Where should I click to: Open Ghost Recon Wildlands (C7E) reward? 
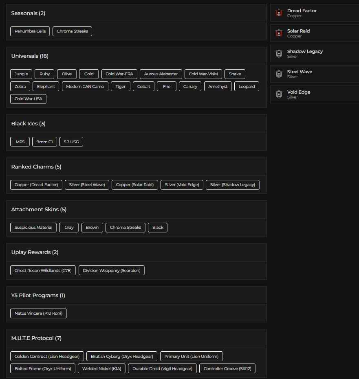click(x=42, y=270)
